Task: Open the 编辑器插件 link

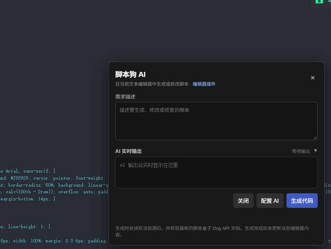Action: click(x=204, y=84)
